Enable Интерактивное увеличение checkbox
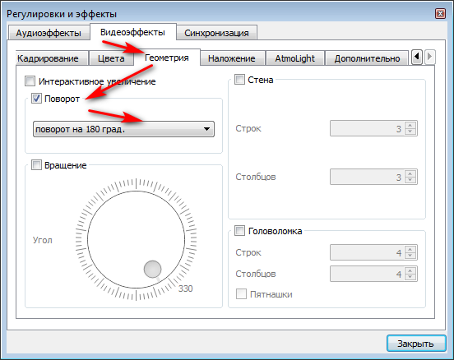 pos(30,81)
